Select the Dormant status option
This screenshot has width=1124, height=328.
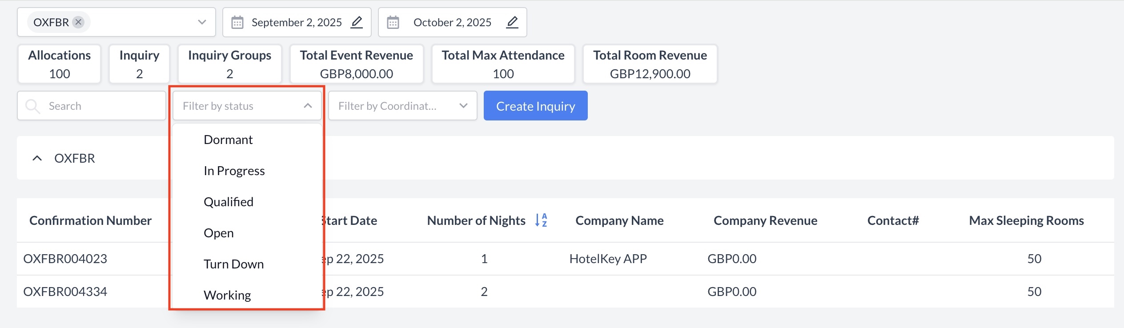coord(228,140)
